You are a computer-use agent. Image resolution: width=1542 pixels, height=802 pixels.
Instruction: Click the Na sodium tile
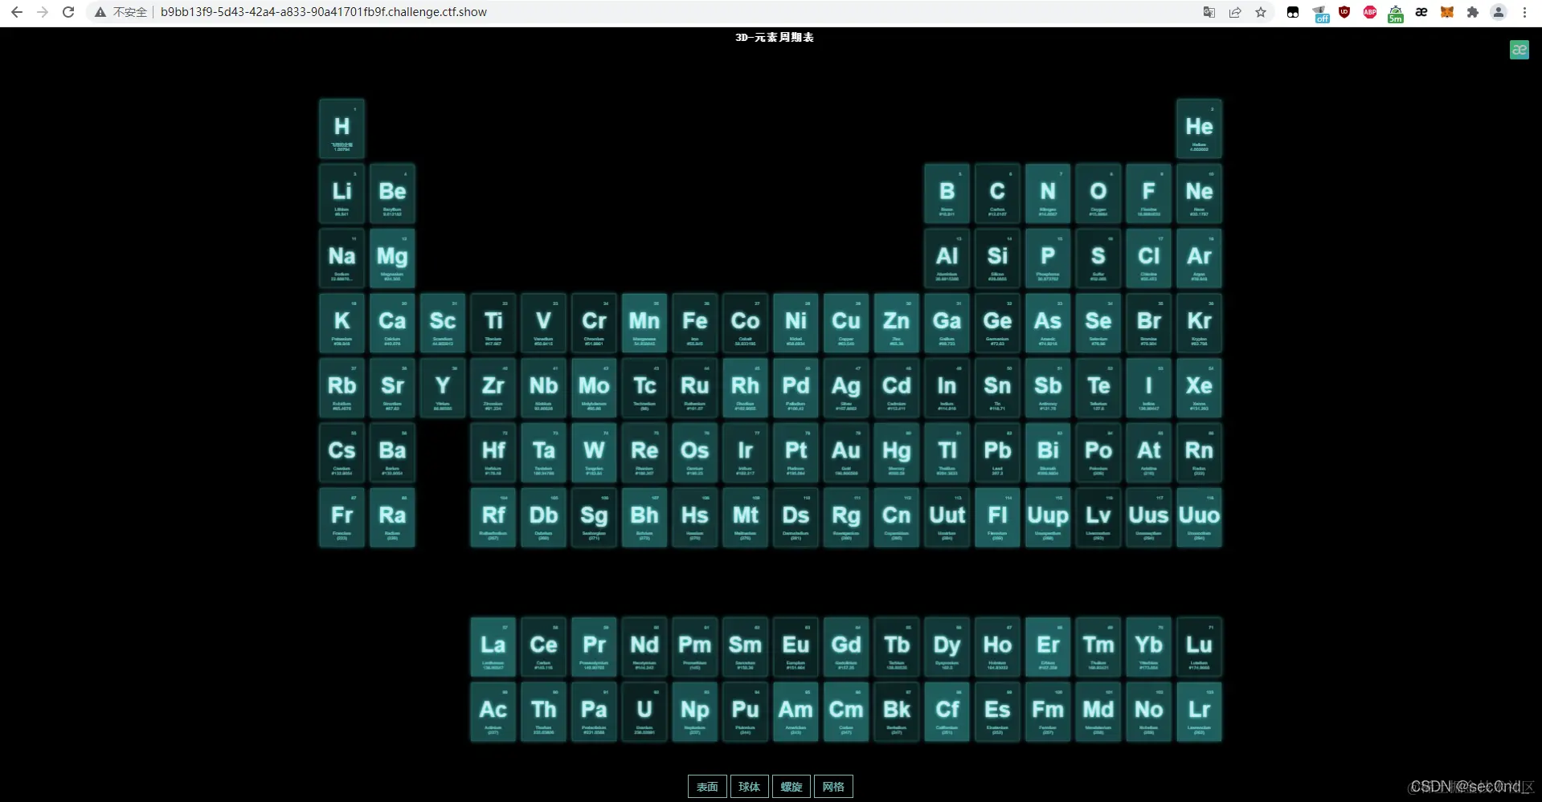coord(342,259)
